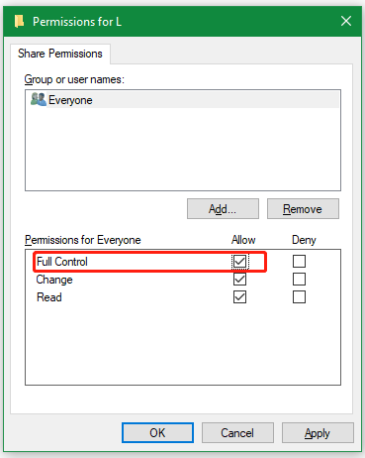The image size is (365, 458).
Task: Click the Read permission label
Action: pyautogui.click(x=49, y=297)
